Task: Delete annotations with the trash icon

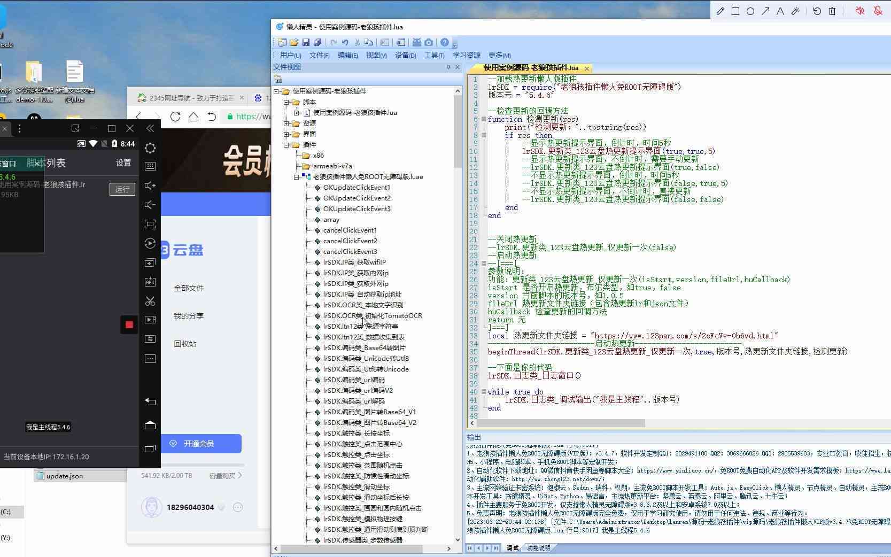Action: click(832, 11)
